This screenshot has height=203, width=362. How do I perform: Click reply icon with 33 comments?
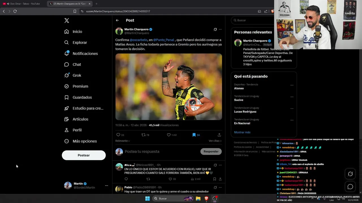(x=118, y=135)
